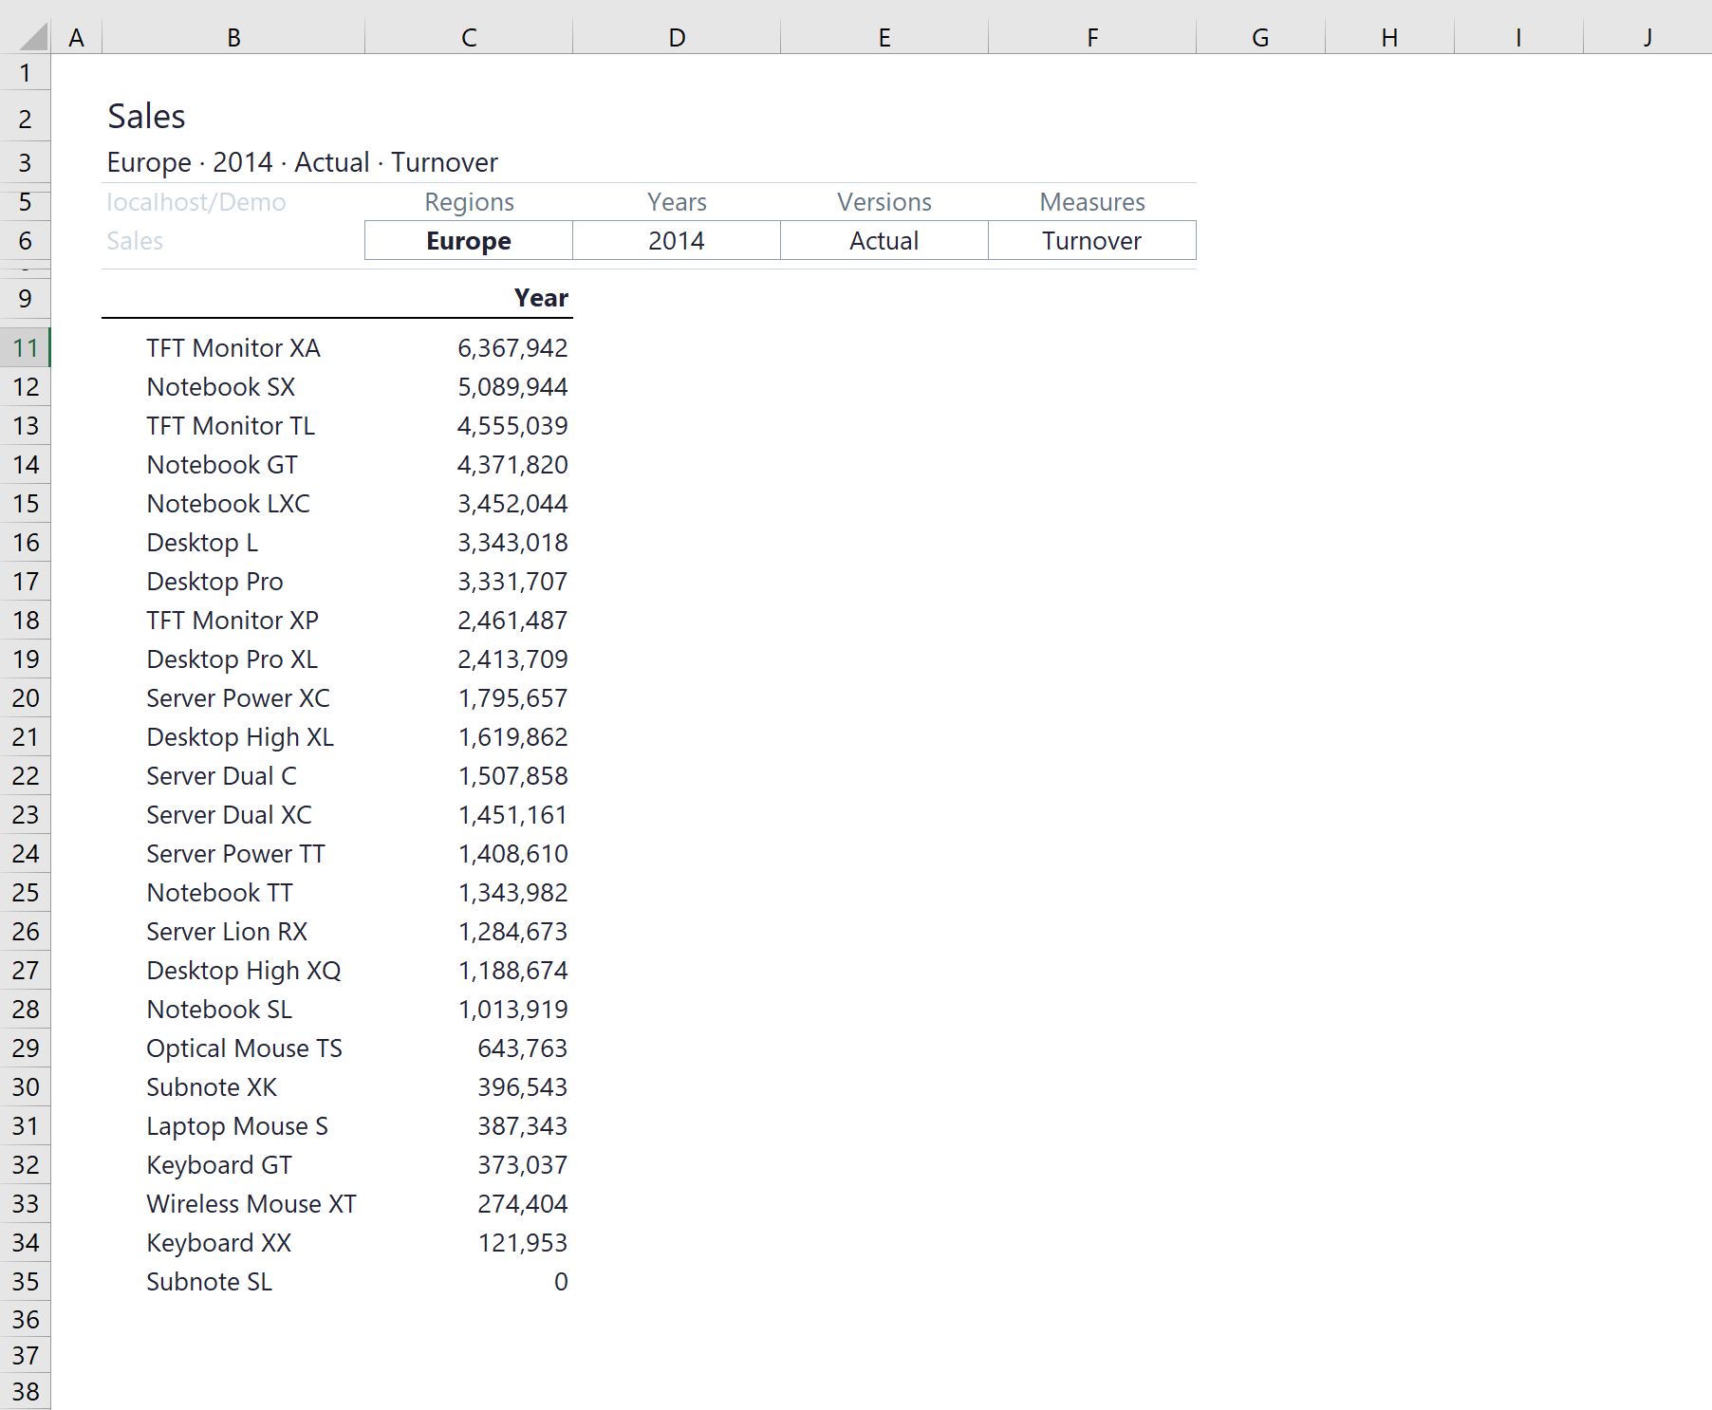
Task: Open the Europe region selector
Action: click(469, 241)
